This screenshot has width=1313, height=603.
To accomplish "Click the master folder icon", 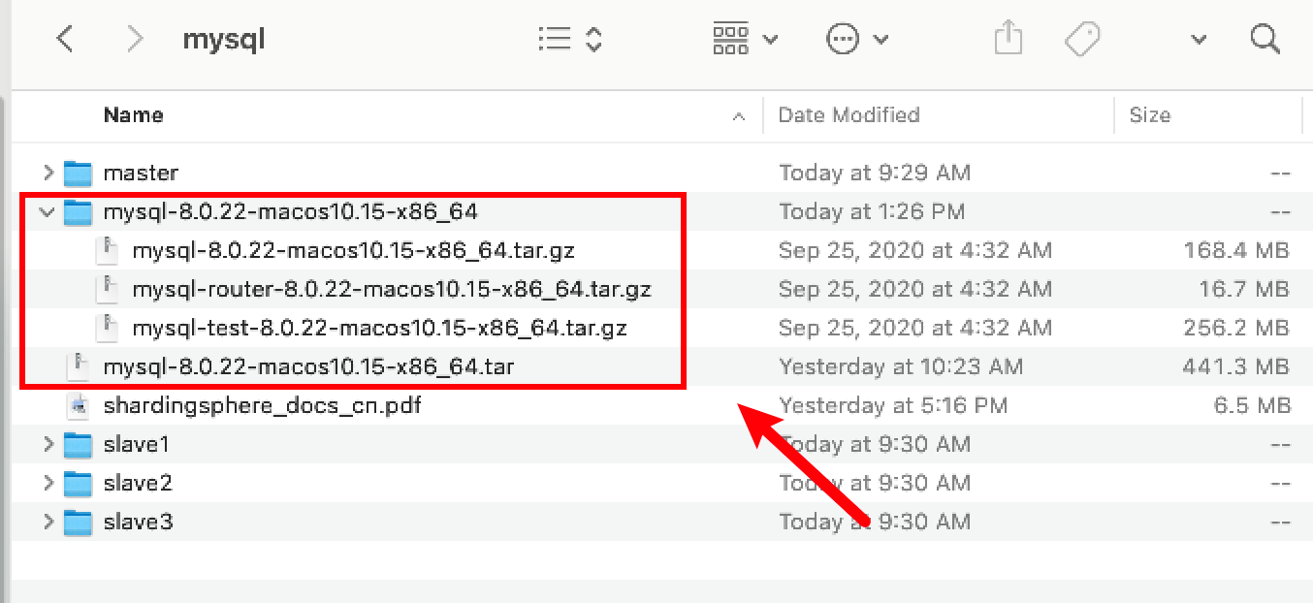I will coord(78,173).
